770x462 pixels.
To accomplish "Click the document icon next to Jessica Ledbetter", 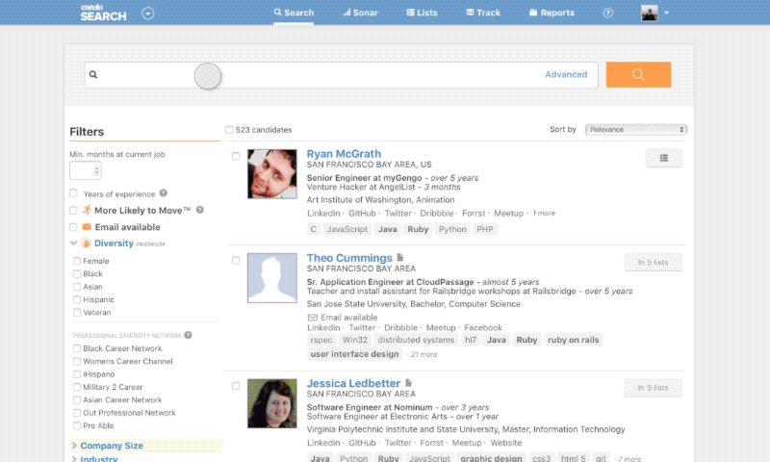I will (408, 383).
